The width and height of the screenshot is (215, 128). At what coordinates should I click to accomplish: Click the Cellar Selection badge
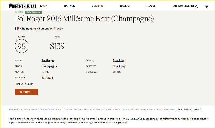point(33,12)
